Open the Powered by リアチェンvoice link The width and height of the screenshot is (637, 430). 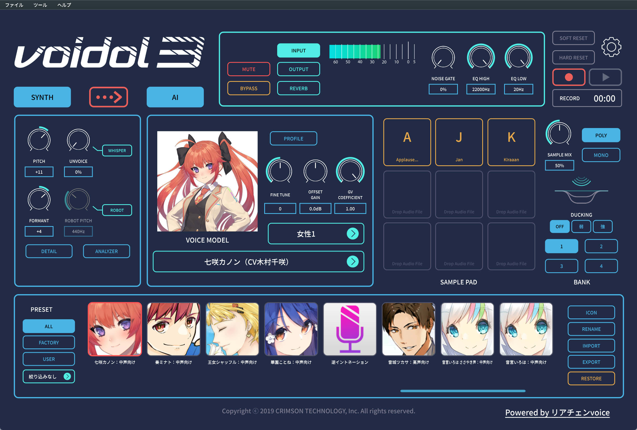pos(557,412)
